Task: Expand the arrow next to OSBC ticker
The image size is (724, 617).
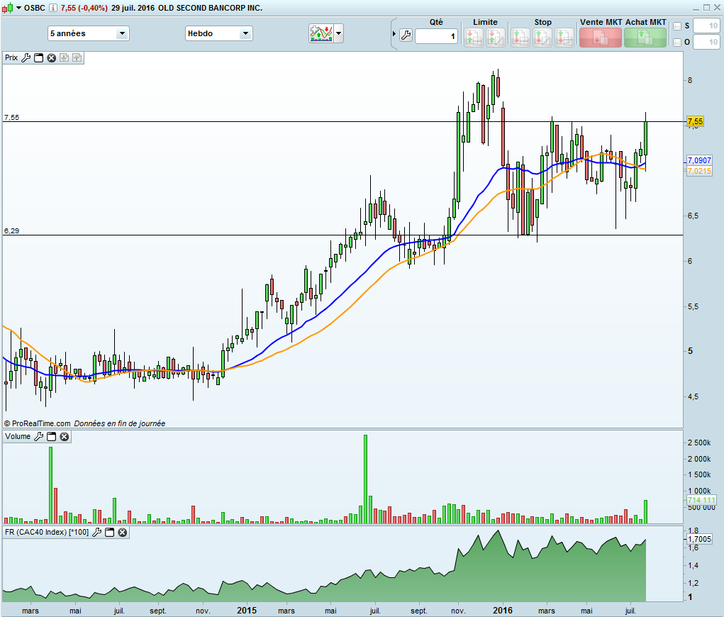Action: (x=19, y=8)
